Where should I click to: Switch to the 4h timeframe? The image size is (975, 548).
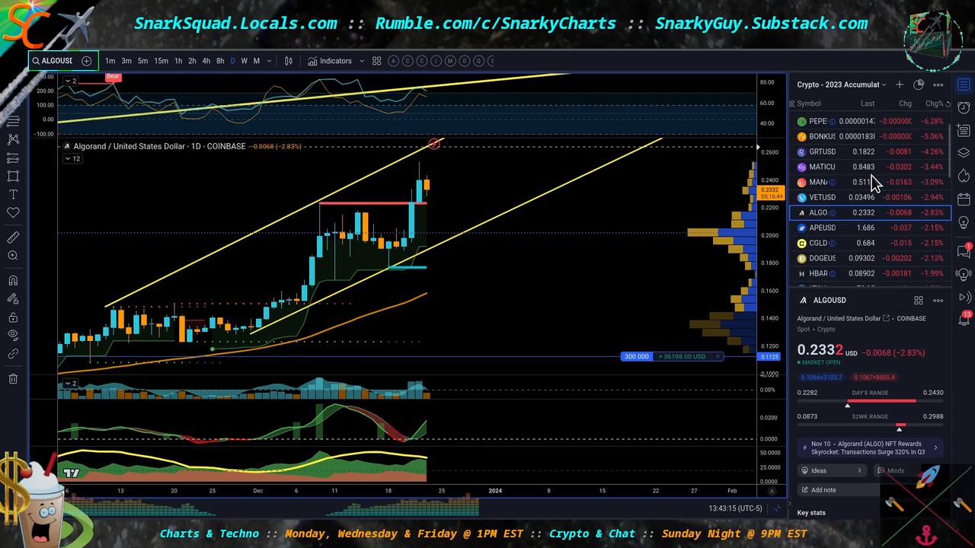click(x=206, y=61)
